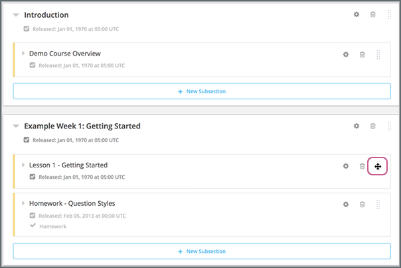401x268 pixels.
Task: Collapse the Introduction section
Action: (x=16, y=15)
